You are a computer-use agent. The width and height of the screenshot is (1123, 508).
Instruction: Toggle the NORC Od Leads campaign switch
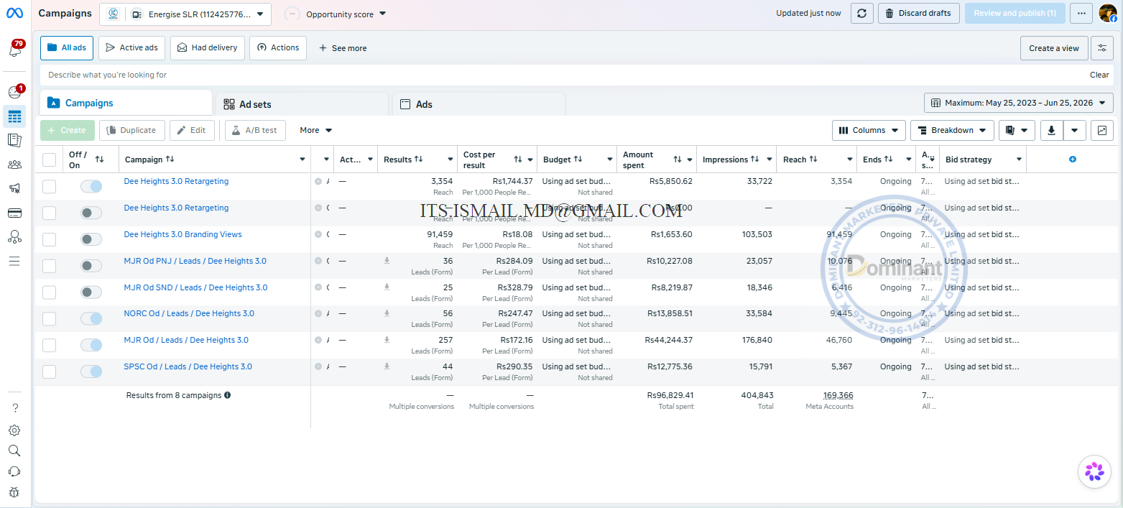91,318
